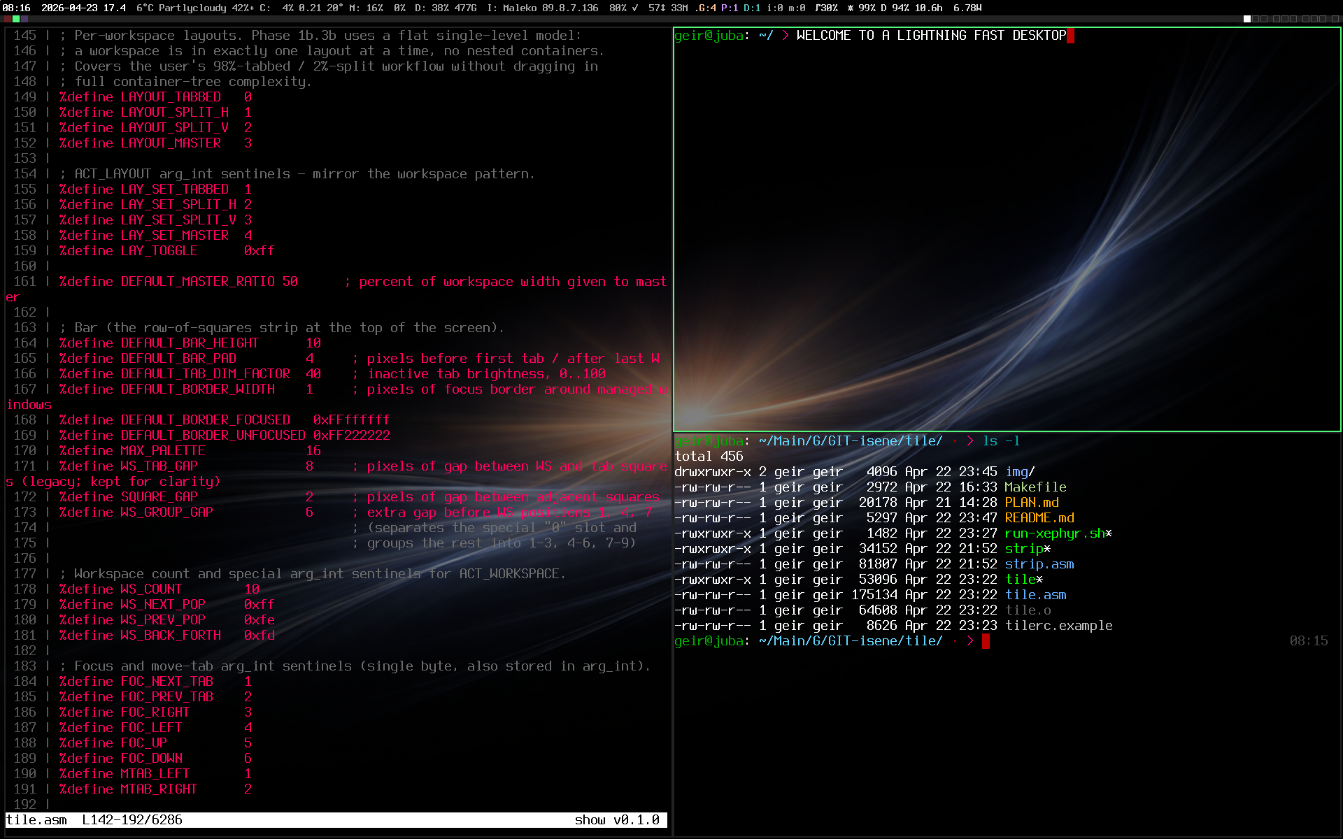
Task: Switch to the last workspace square at far right
Action: point(1335,19)
